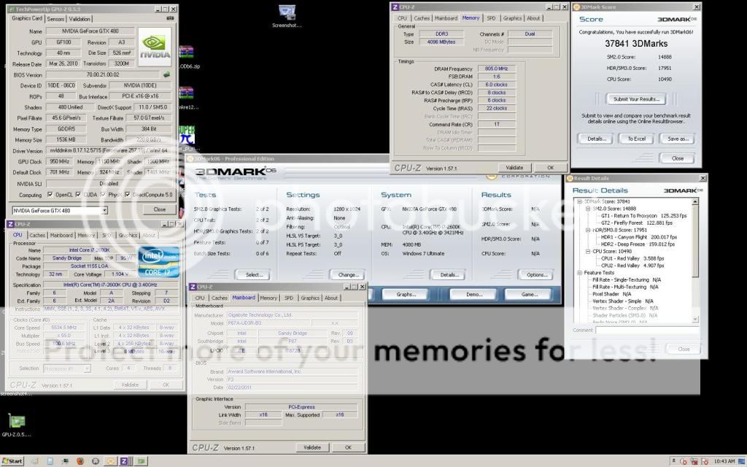Screen dimensions: 747x467
Task: Collapse the CPU Score tree node
Action: point(588,251)
